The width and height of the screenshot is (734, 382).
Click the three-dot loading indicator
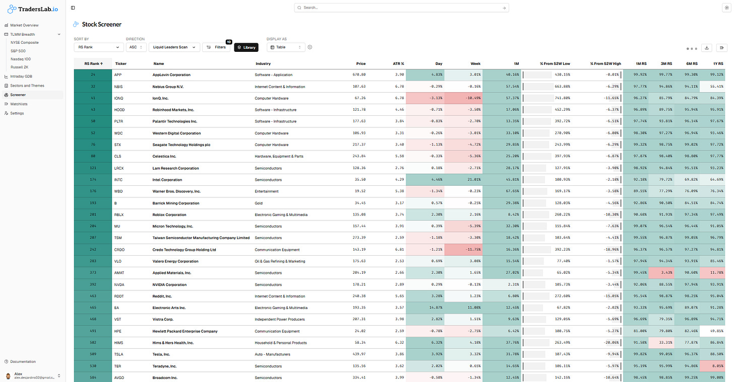coord(692,49)
